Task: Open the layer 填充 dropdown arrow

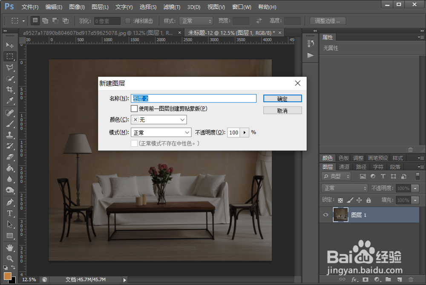Action: [415, 200]
